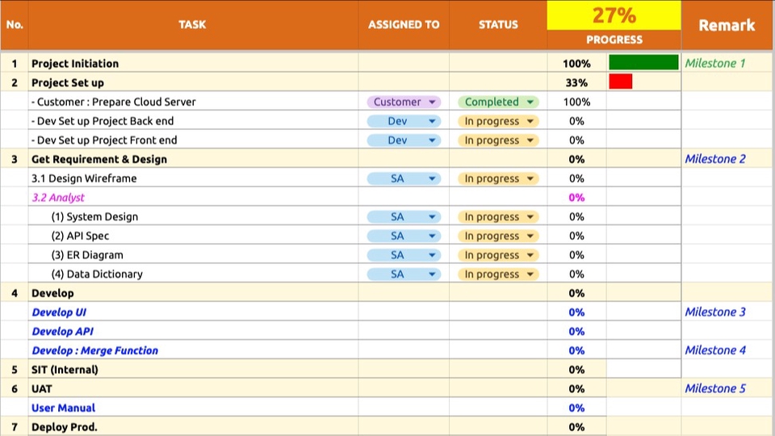Screen dimensions: 775x436
Task: Open the Completed status dropdown
Action: (498, 102)
